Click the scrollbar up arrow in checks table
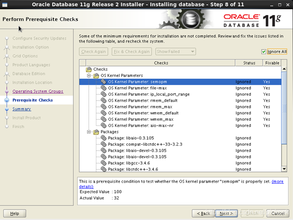The height and width of the screenshot is (220, 293). tap(284, 69)
